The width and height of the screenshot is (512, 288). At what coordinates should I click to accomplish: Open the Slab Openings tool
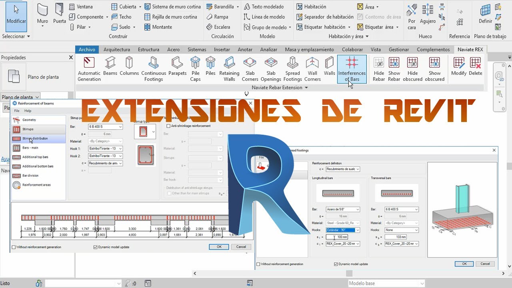[x=271, y=69]
